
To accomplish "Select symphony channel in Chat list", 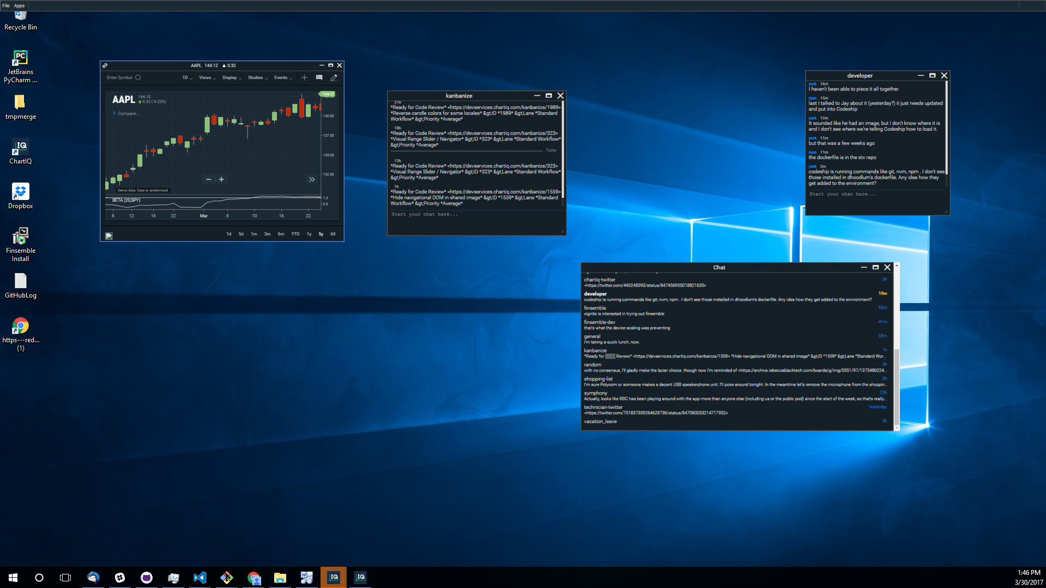I will click(735, 396).
